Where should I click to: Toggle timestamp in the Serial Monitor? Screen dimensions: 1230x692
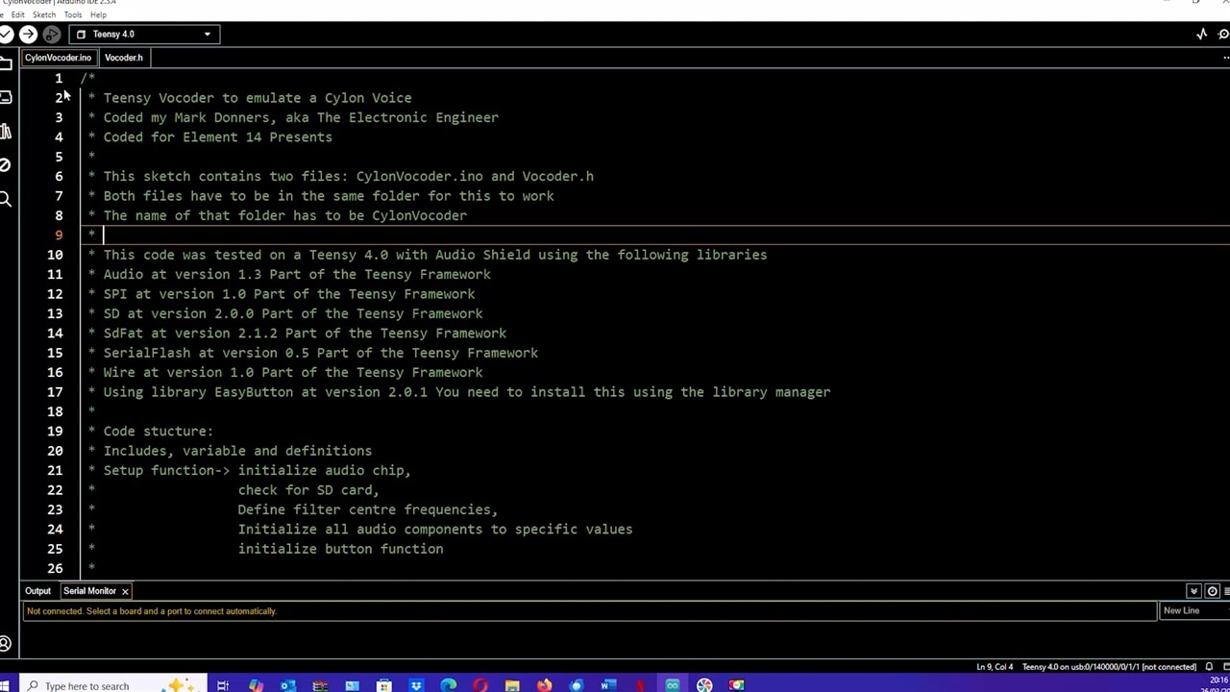click(x=1212, y=591)
